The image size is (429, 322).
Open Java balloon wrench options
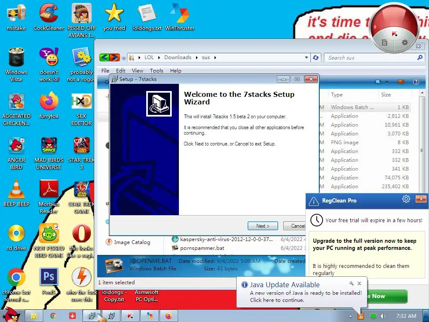click(x=351, y=283)
